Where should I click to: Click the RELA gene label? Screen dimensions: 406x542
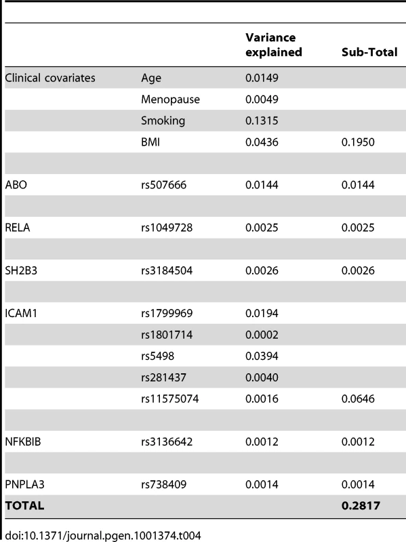tap(18, 228)
